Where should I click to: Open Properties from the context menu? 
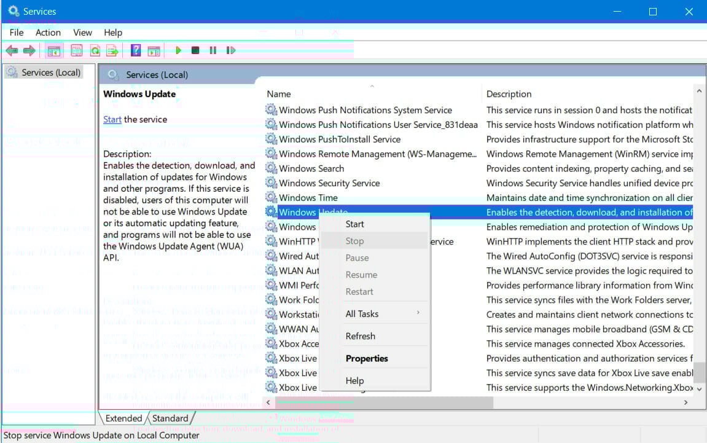374,359
